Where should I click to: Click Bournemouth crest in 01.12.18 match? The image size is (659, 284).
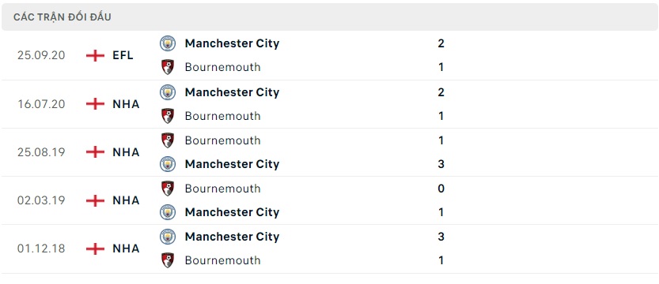[x=168, y=260]
